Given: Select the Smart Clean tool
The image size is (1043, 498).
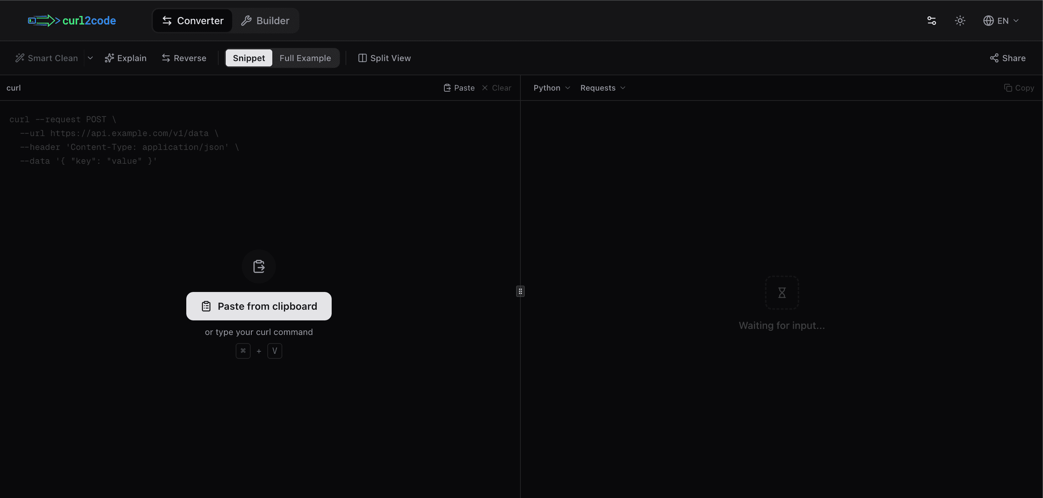Looking at the screenshot, I should point(46,58).
